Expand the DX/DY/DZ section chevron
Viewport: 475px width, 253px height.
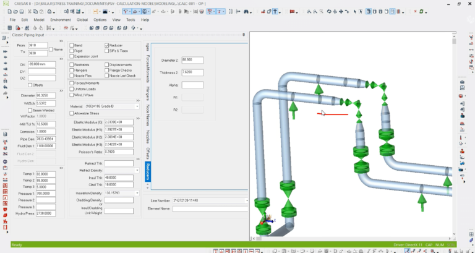[x=61, y=59]
